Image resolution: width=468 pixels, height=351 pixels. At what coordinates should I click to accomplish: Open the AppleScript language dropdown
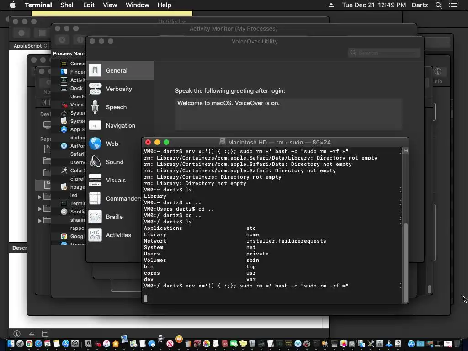[30, 46]
